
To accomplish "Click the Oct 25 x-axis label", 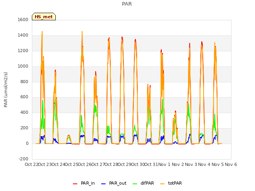I will coord(72,164).
